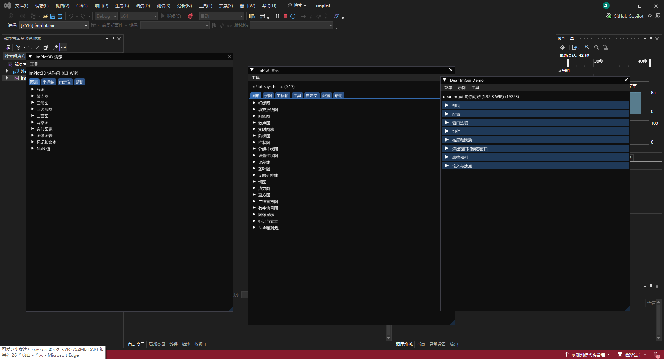The width and height of the screenshot is (664, 359).
Task: Open 调试(D) menu in menu bar
Action: 143,6
